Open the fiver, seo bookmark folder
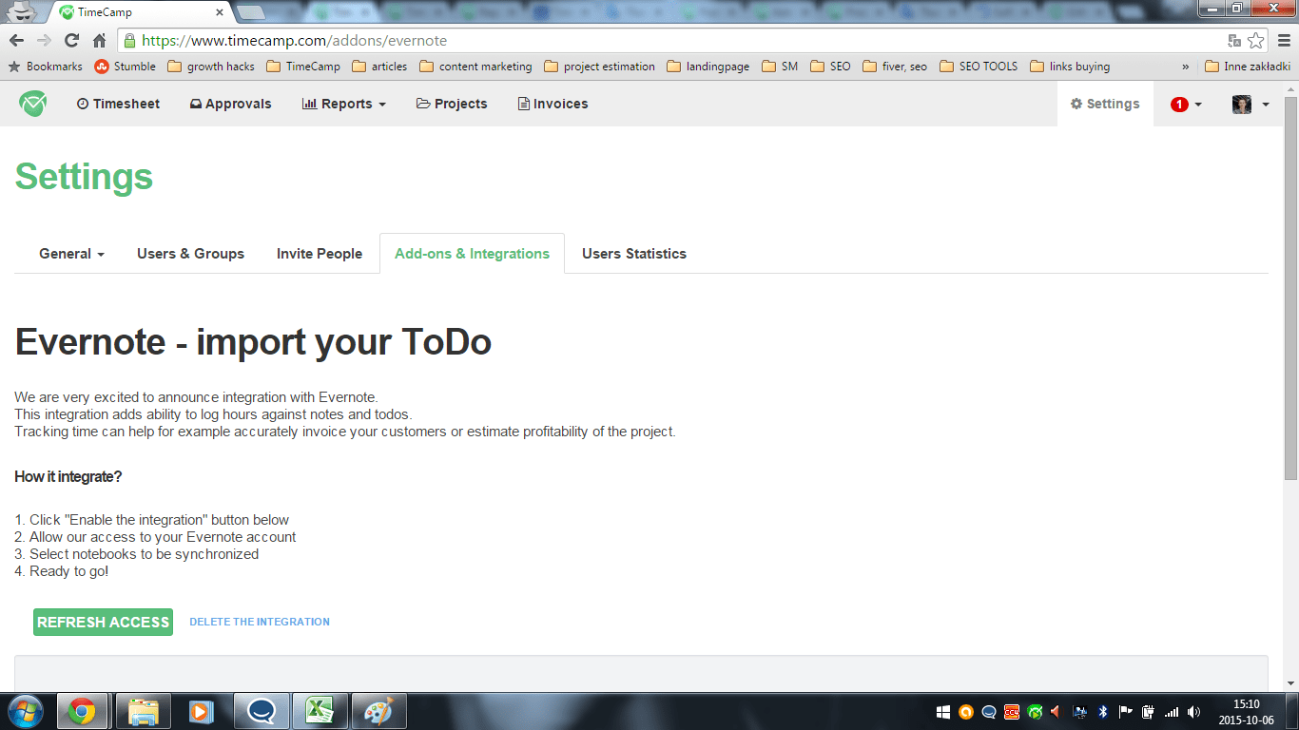The image size is (1299, 730). click(895, 67)
